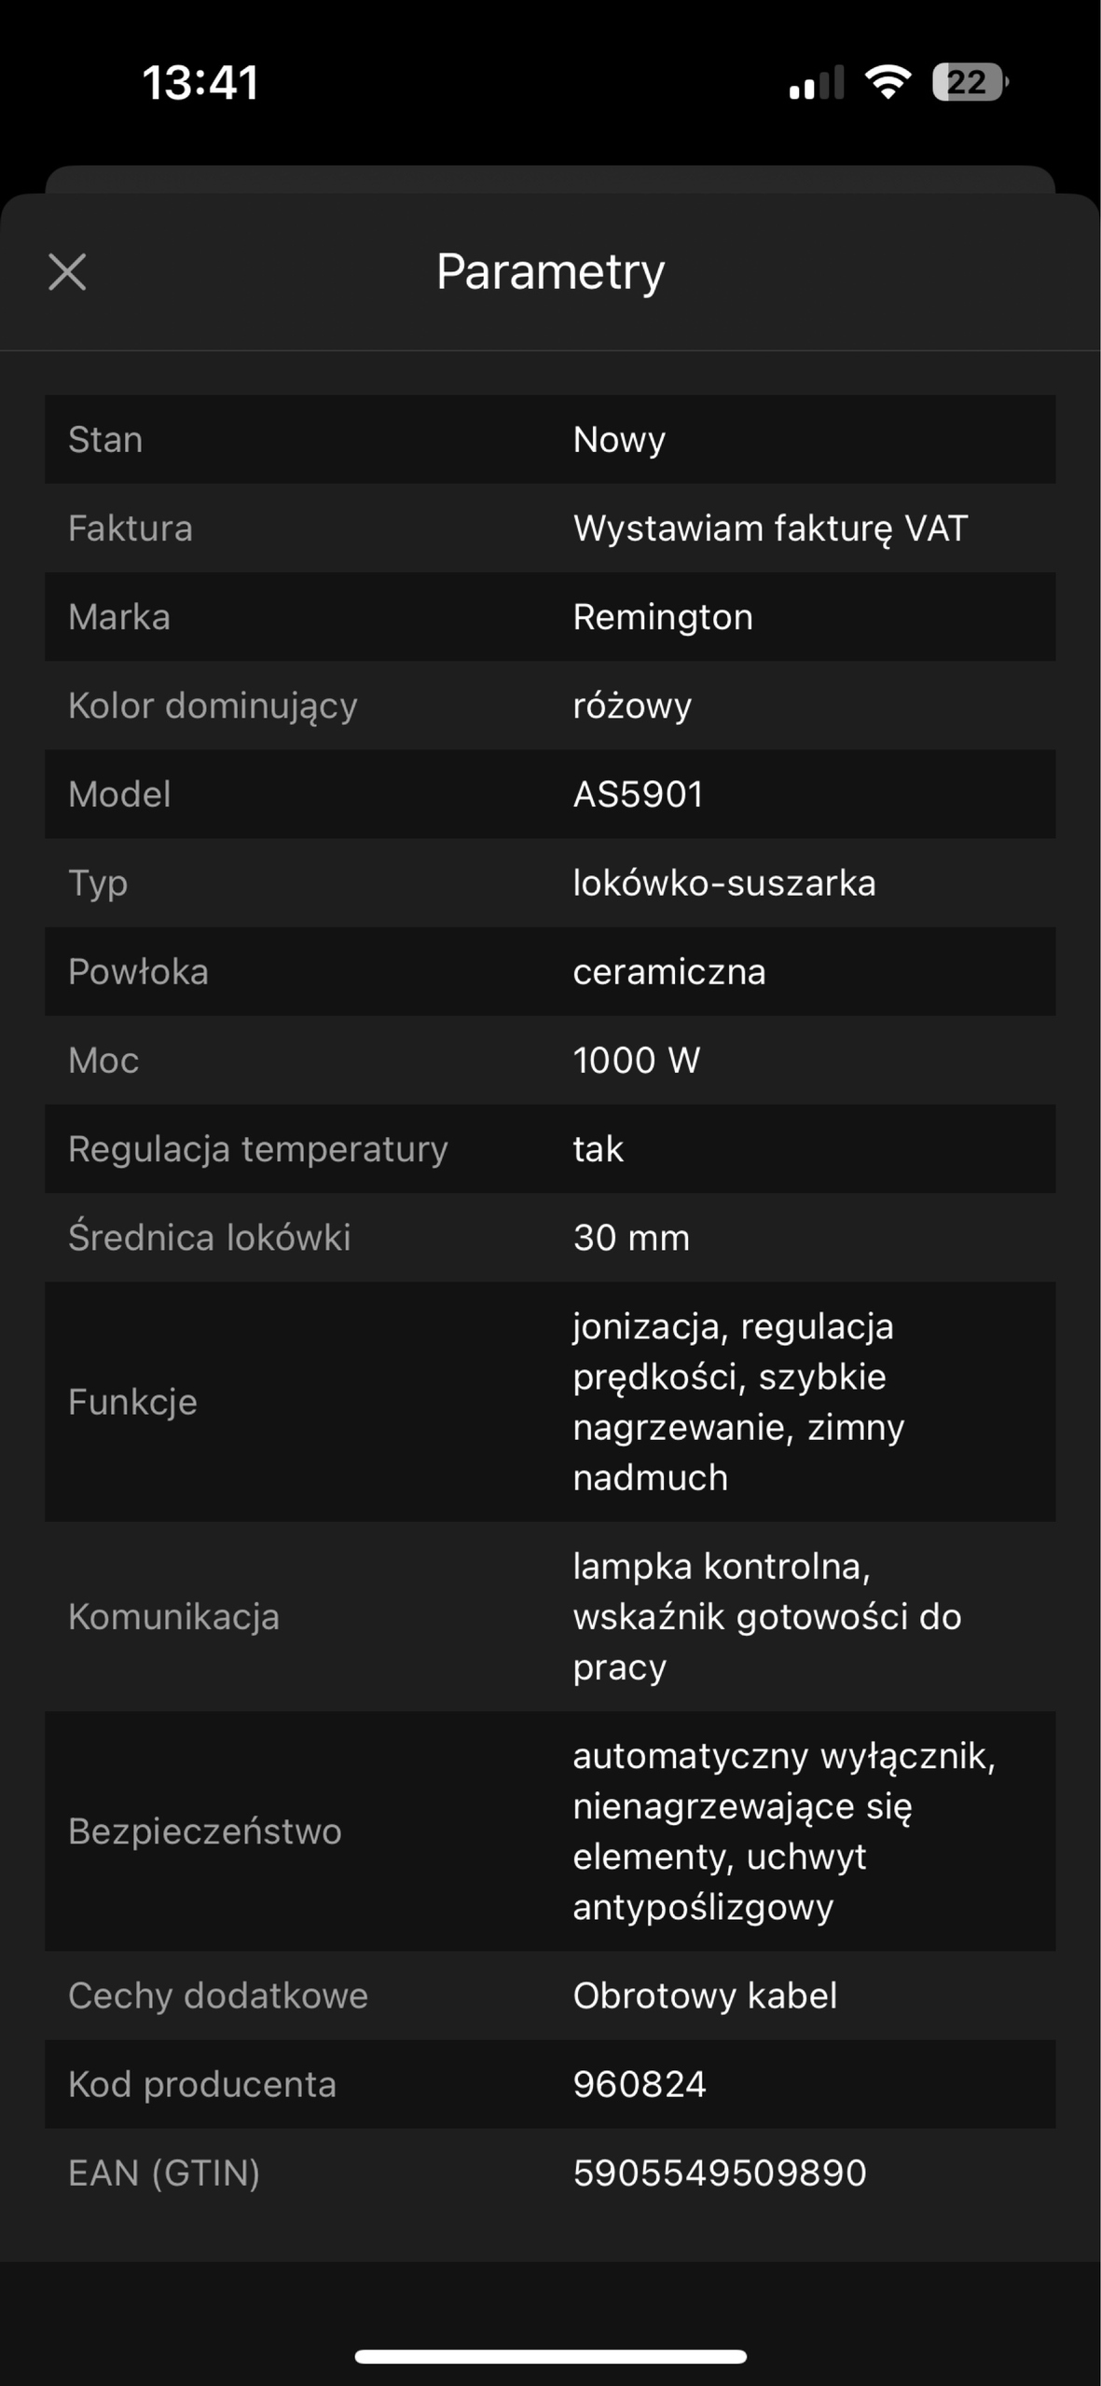Viewport: 1101px width, 2386px height.
Task: Tap the Kod producenta value 960824
Action: click(x=640, y=2084)
